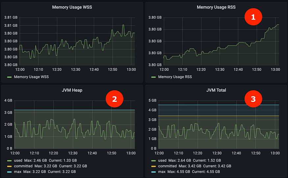Click the 0 B axis label in JVM Heap
The image size is (288, 178).
(x=10, y=148)
